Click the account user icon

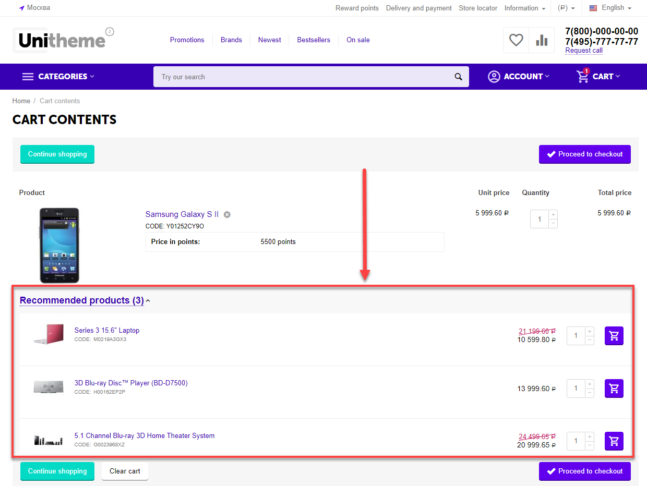tap(494, 77)
